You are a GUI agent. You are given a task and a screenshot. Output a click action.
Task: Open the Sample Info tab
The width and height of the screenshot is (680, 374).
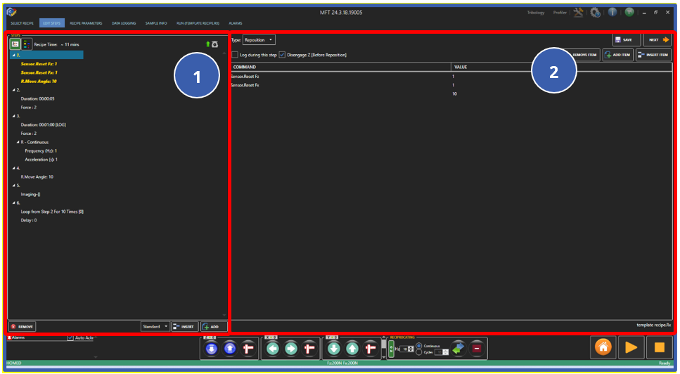click(x=156, y=23)
